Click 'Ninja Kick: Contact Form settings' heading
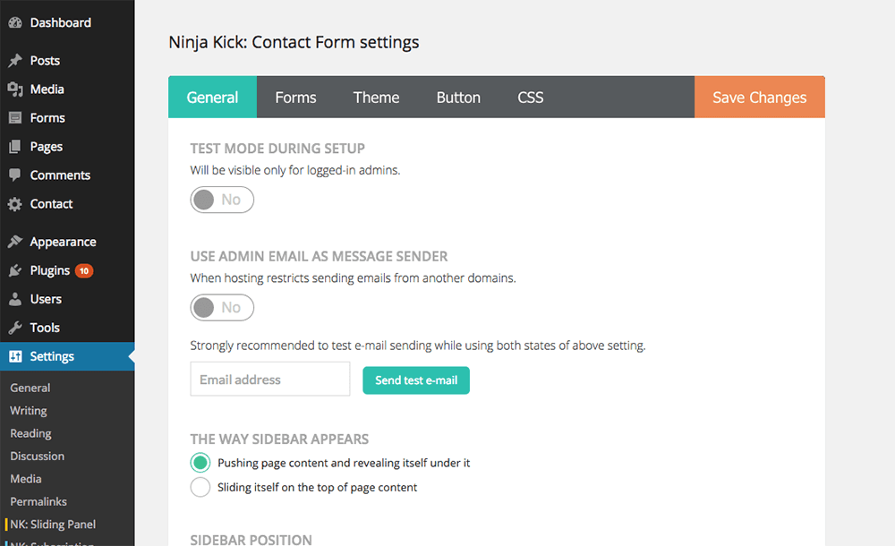This screenshot has height=546, width=895. (294, 42)
